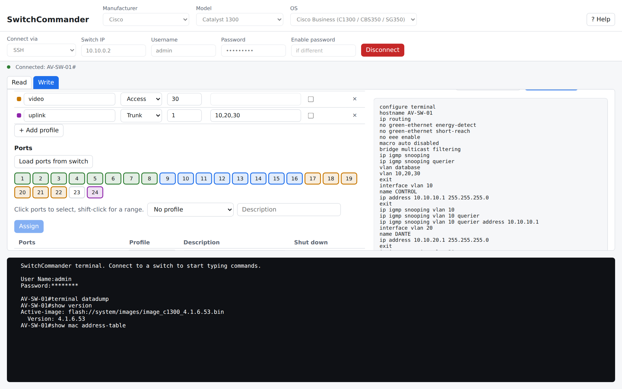The image size is (622, 389).
Task: Select uplink port 24
Action: click(95, 192)
